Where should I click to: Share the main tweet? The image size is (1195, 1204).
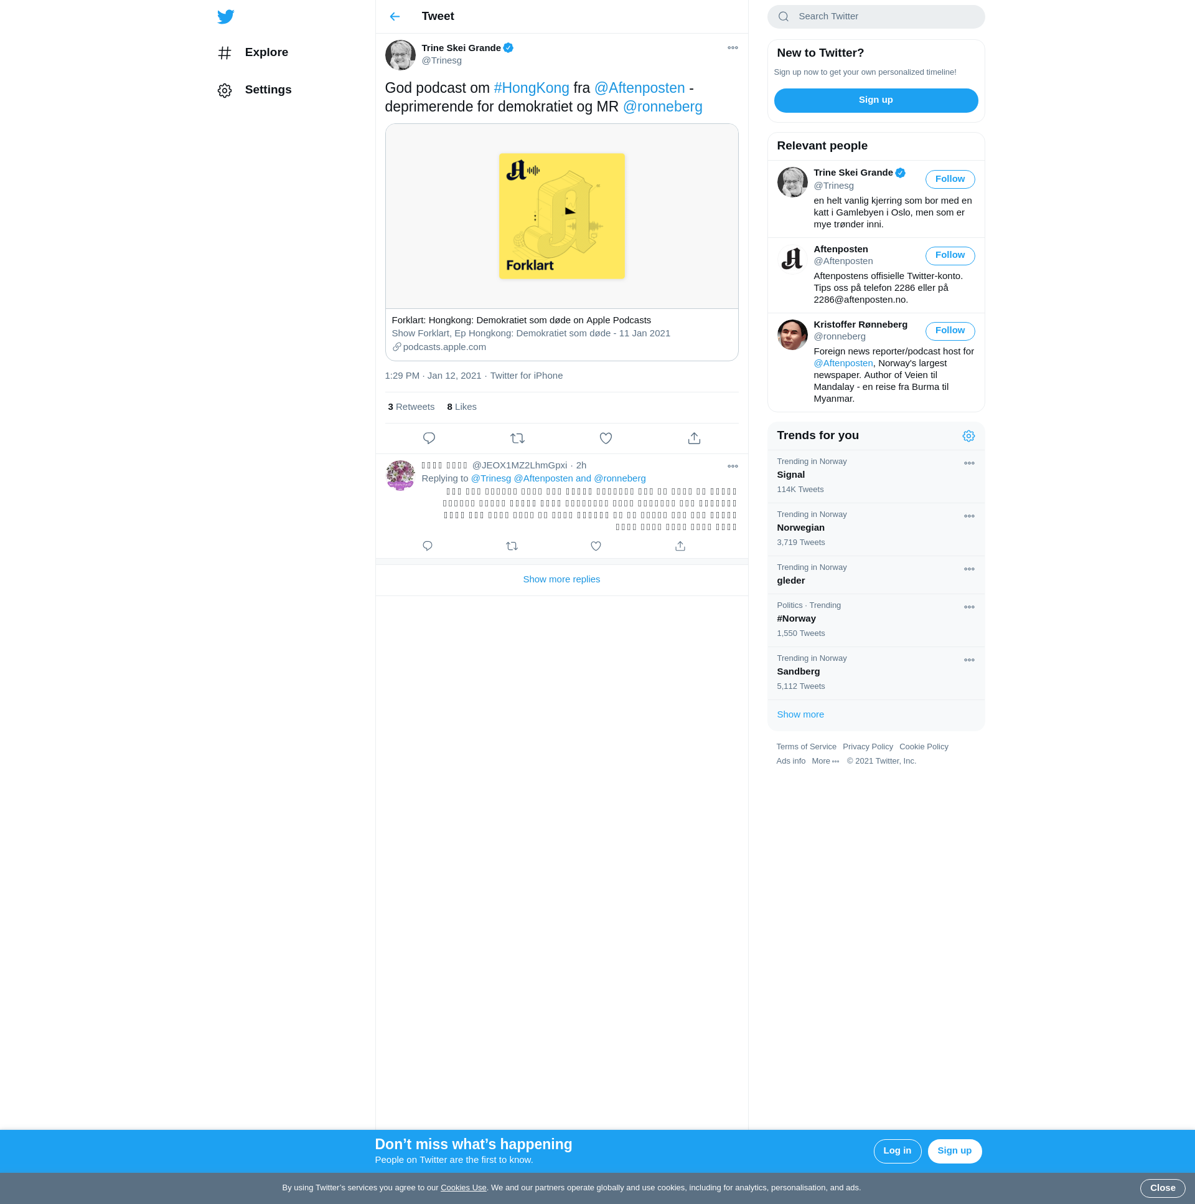click(x=694, y=438)
